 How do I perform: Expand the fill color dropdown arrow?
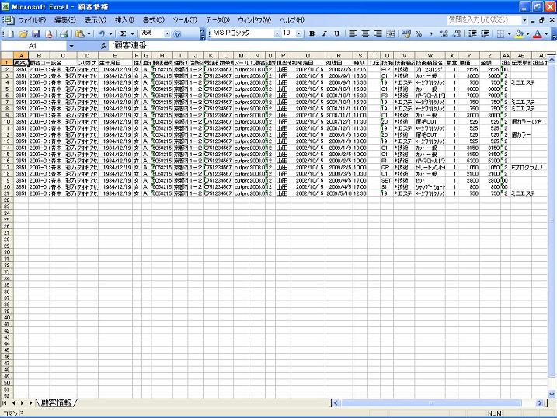click(527, 34)
